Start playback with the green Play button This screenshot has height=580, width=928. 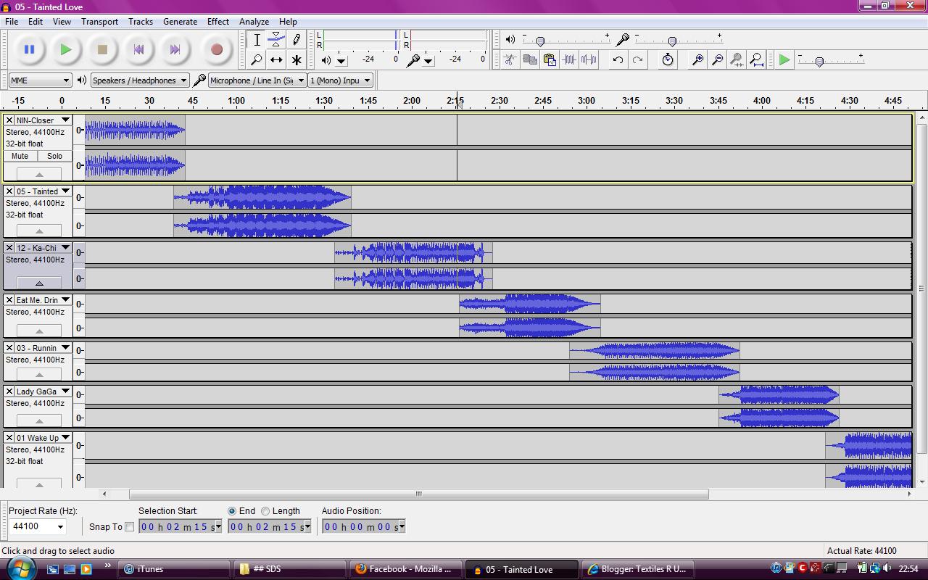pos(66,49)
